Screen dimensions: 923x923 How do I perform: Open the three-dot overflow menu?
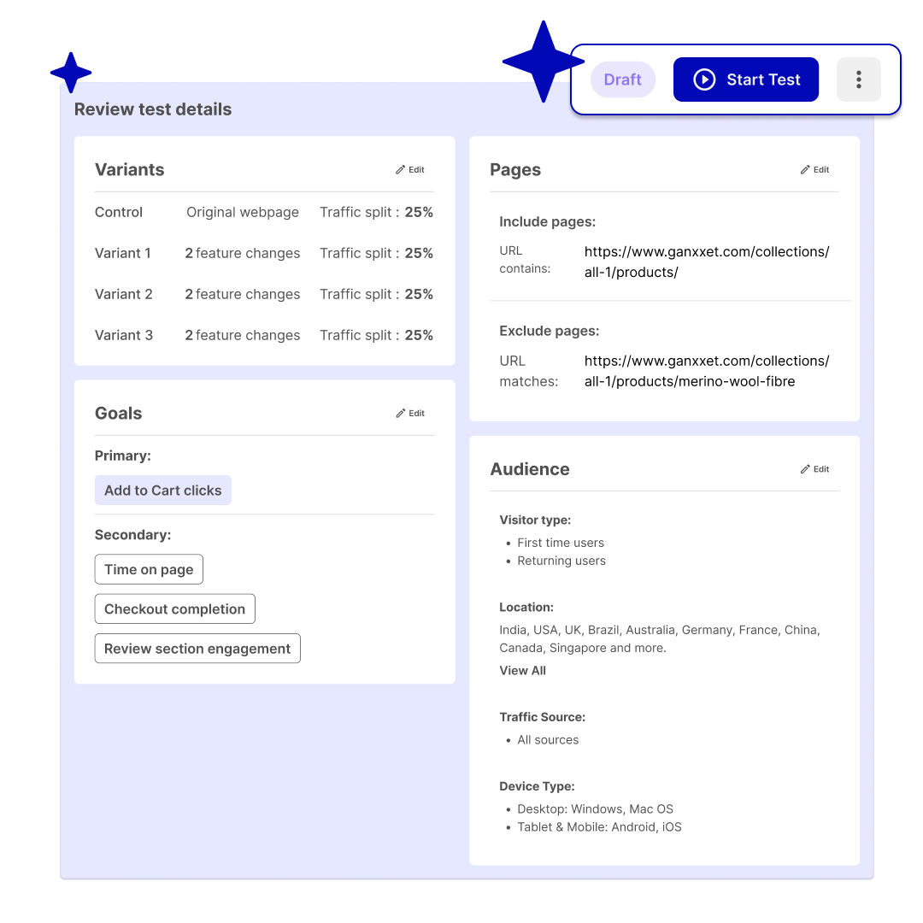[858, 79]
